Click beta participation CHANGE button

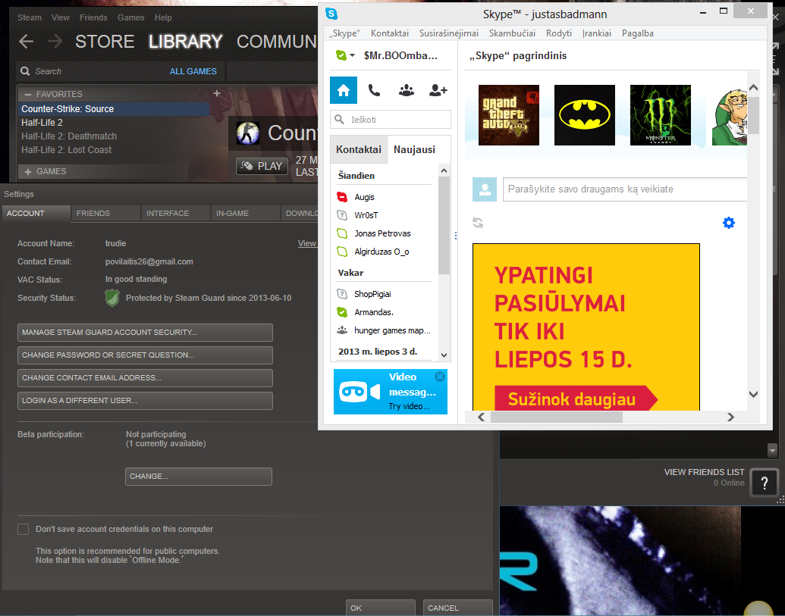tap(199, 477)
